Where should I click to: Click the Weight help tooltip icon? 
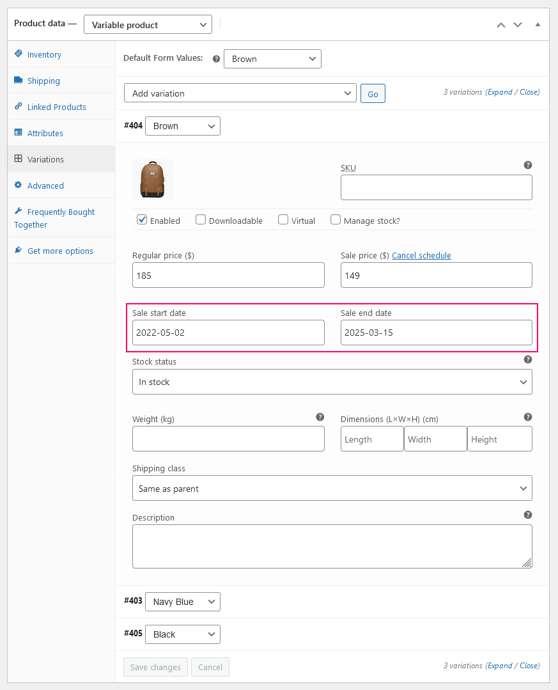[x=320, y=417]
